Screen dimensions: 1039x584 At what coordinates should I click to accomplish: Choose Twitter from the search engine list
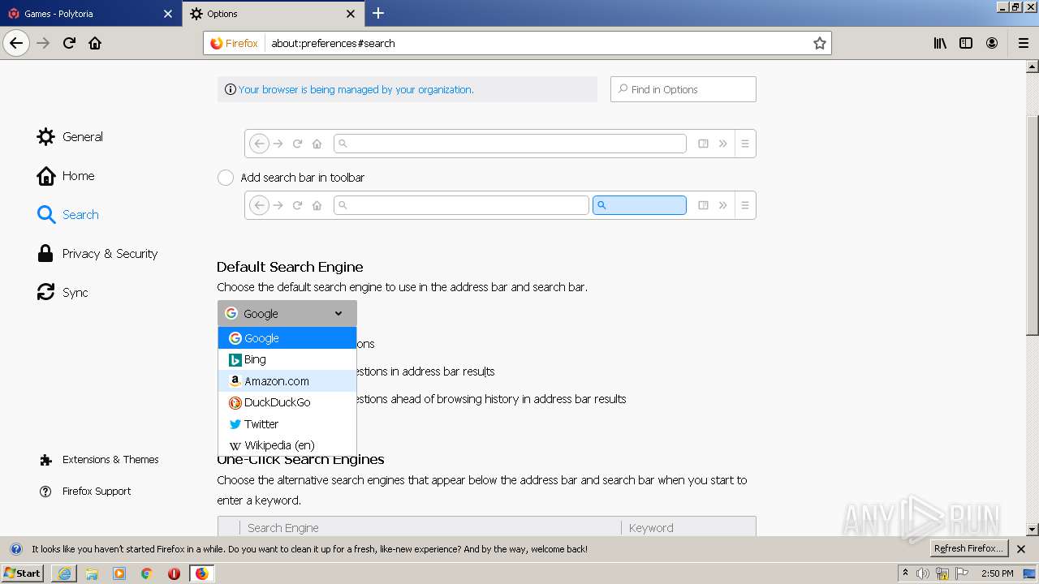click(287, 424)
